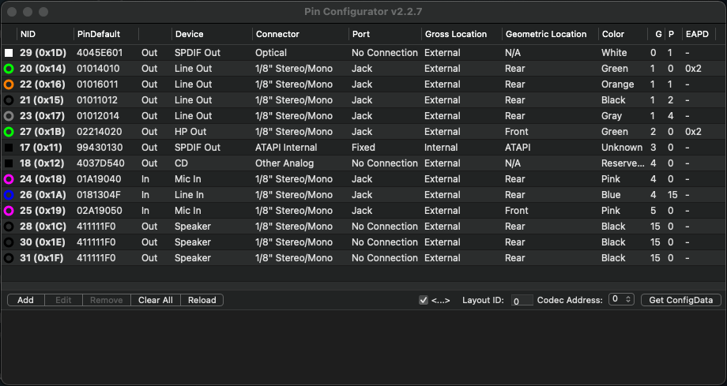
Task: Click black ring icon of NID 21 (0x15)
Action: click(9, 100)
